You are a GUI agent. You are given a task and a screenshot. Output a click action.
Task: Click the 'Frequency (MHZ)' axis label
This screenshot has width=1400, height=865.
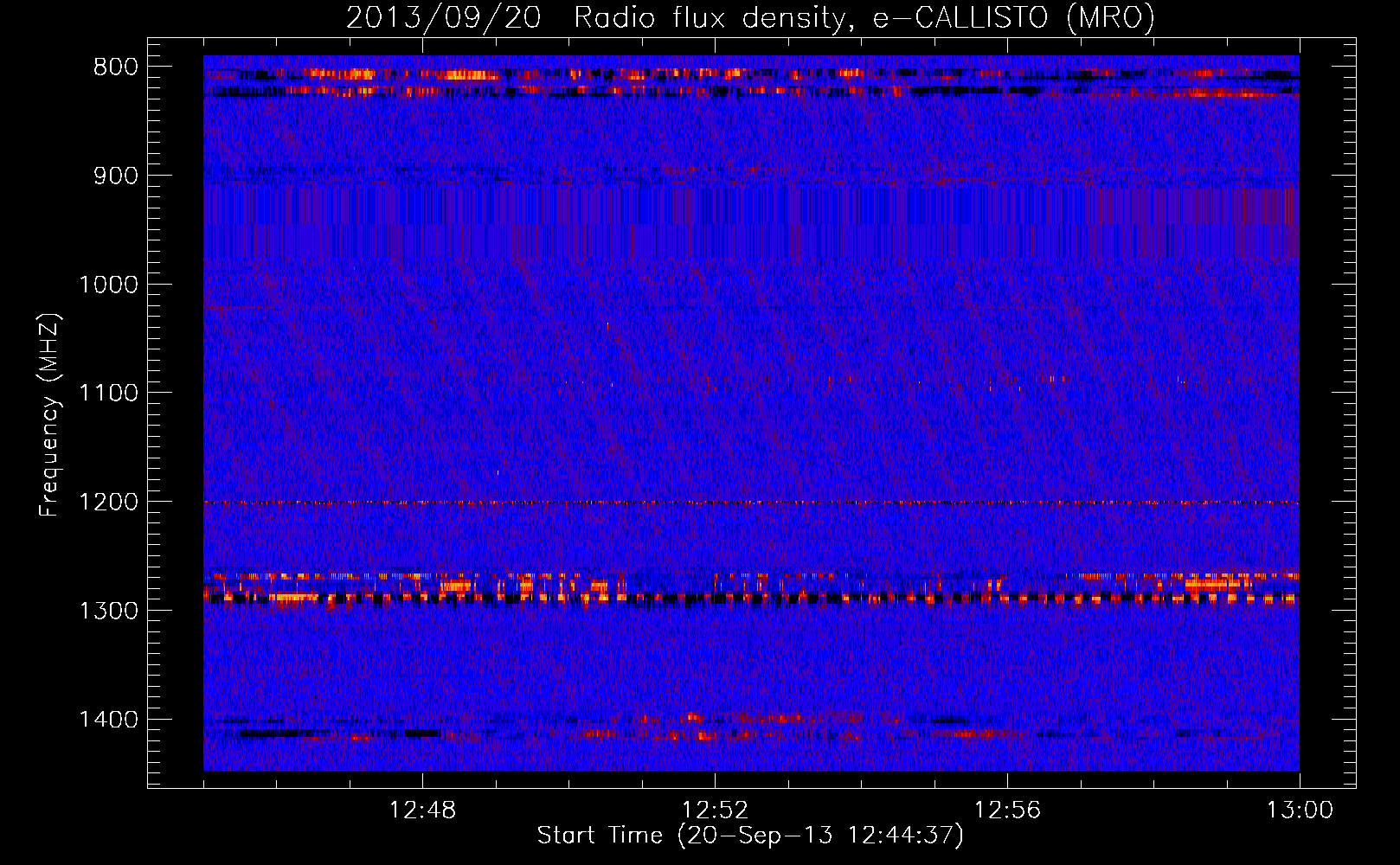tap(50, 415)
